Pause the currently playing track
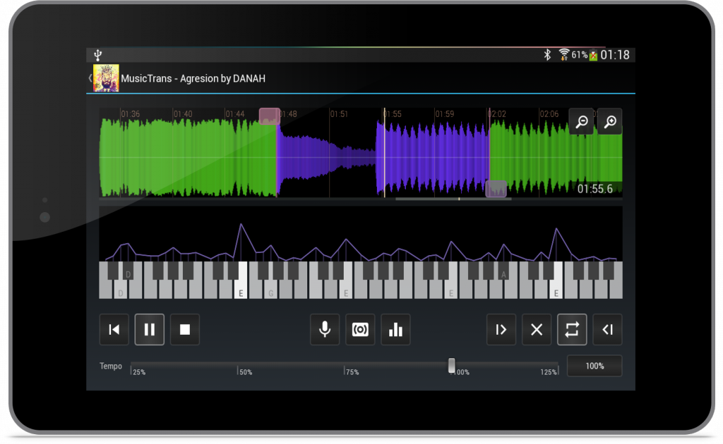Screen dimensions: 723x444 click(149, 329)
